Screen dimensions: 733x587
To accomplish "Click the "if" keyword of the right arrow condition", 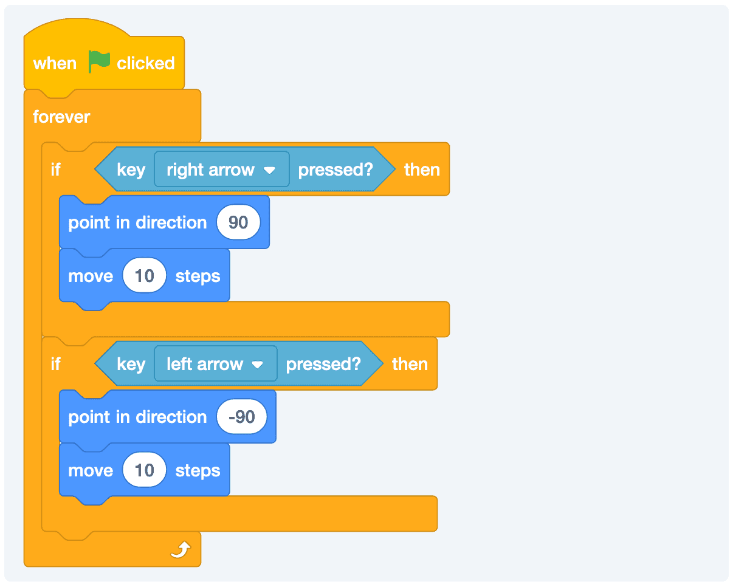I will 56,170.
